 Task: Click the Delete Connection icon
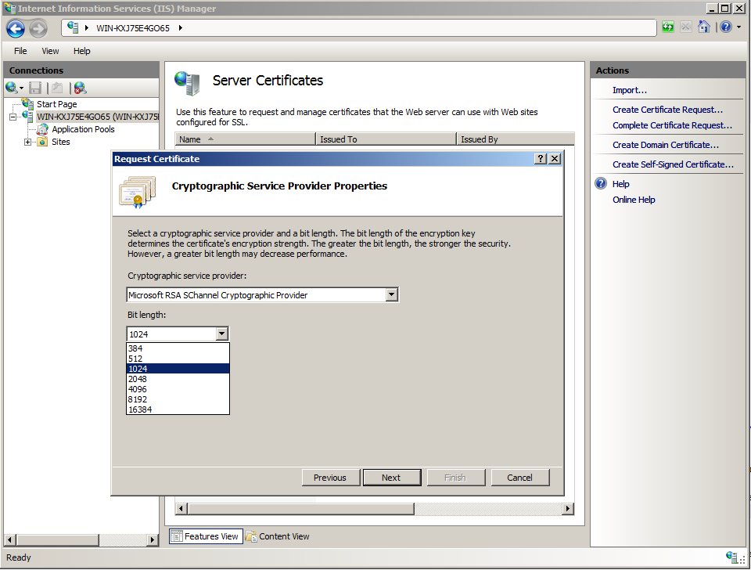coord(80,88)
